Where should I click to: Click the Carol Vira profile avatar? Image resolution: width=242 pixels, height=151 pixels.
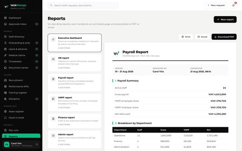7,144
